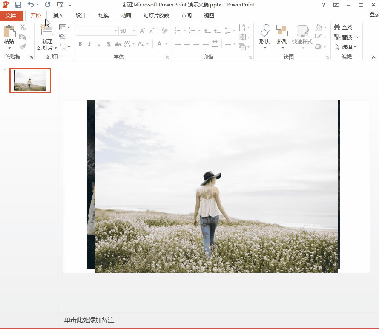The image size is (379, 329).
Task: Open the Shapes gallery icon
Action: pos(264,31)
